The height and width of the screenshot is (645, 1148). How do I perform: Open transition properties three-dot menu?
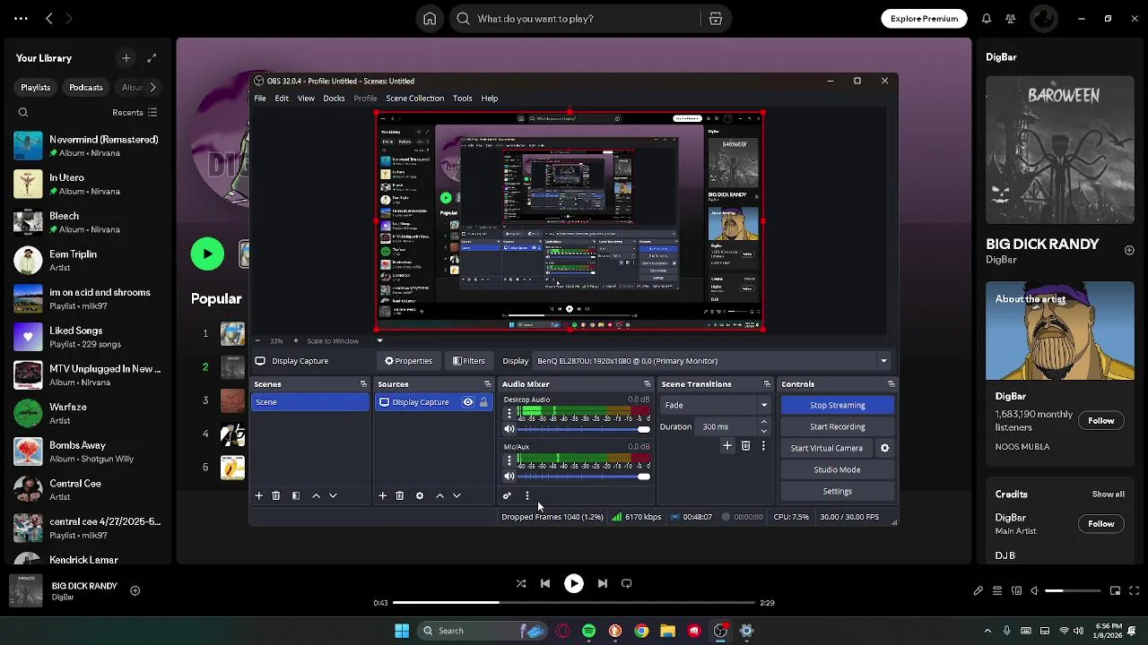click(x=763, y=445)
